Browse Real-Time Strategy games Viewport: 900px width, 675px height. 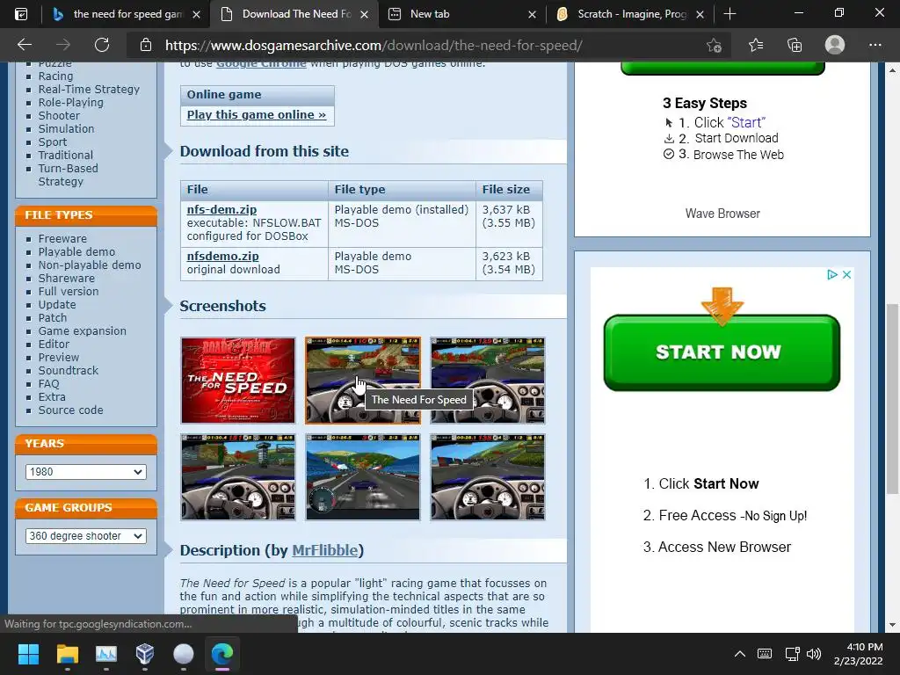pos(89,90)
